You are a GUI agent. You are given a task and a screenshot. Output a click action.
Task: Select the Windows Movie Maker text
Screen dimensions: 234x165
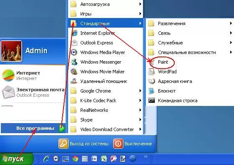(x=102, y=72)
